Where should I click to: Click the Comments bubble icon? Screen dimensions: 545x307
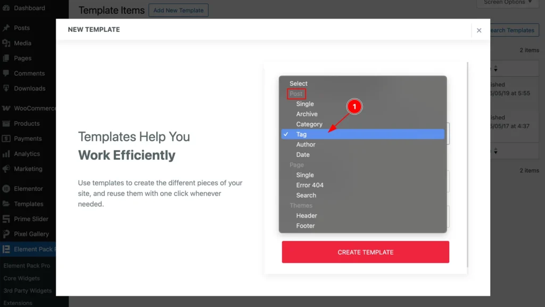(6, 73)
